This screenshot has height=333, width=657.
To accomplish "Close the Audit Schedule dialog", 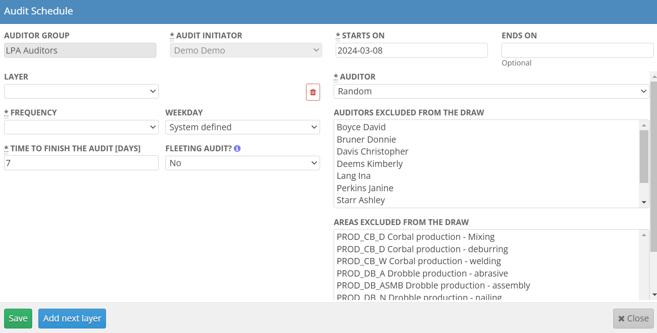I will pyautogui.click(x=633, y=319).
